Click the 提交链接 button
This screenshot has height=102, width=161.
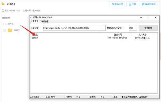[x=148, y=28]
